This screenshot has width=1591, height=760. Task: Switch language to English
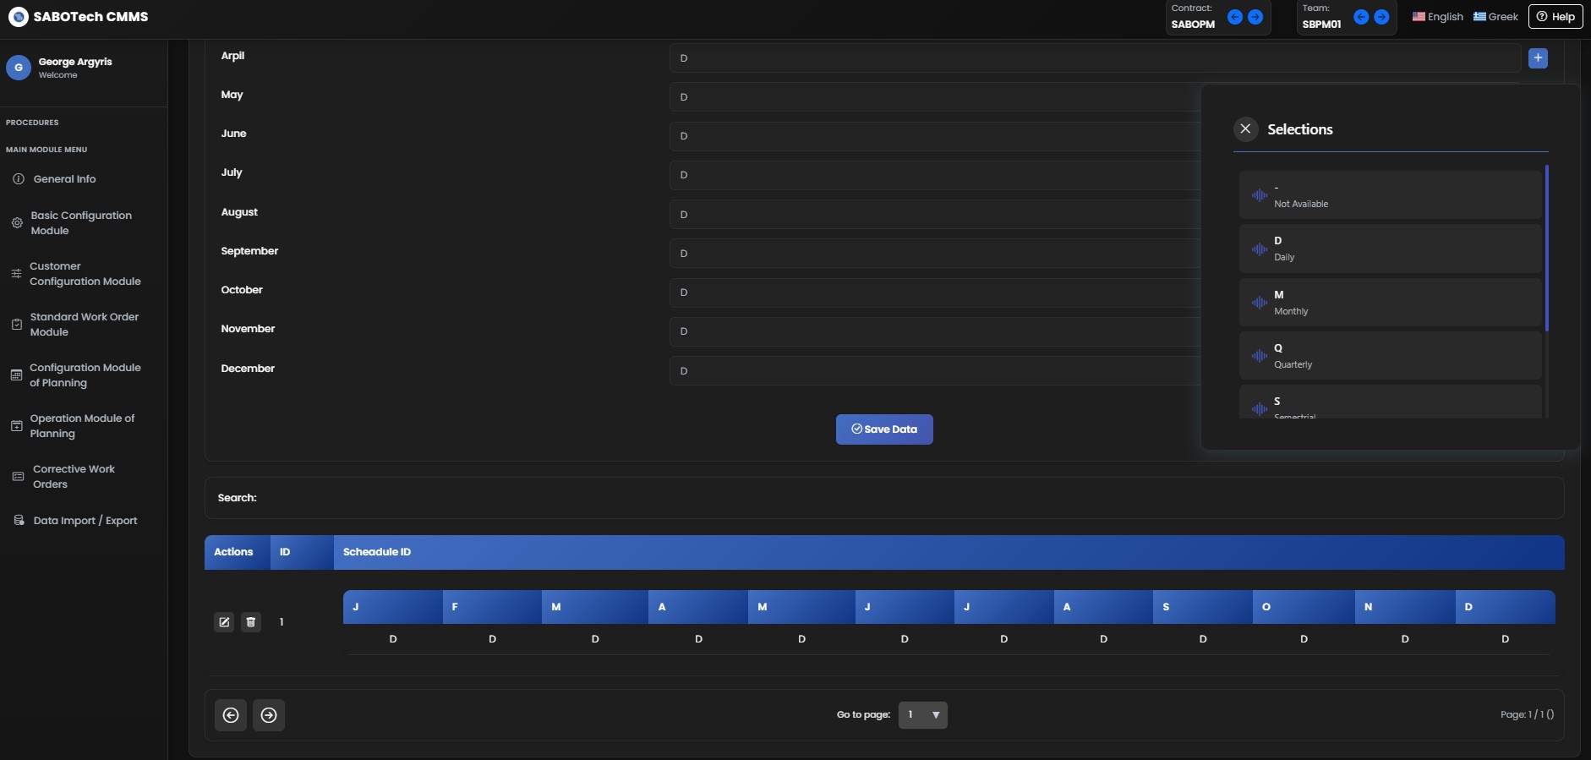click(1438, 17)
